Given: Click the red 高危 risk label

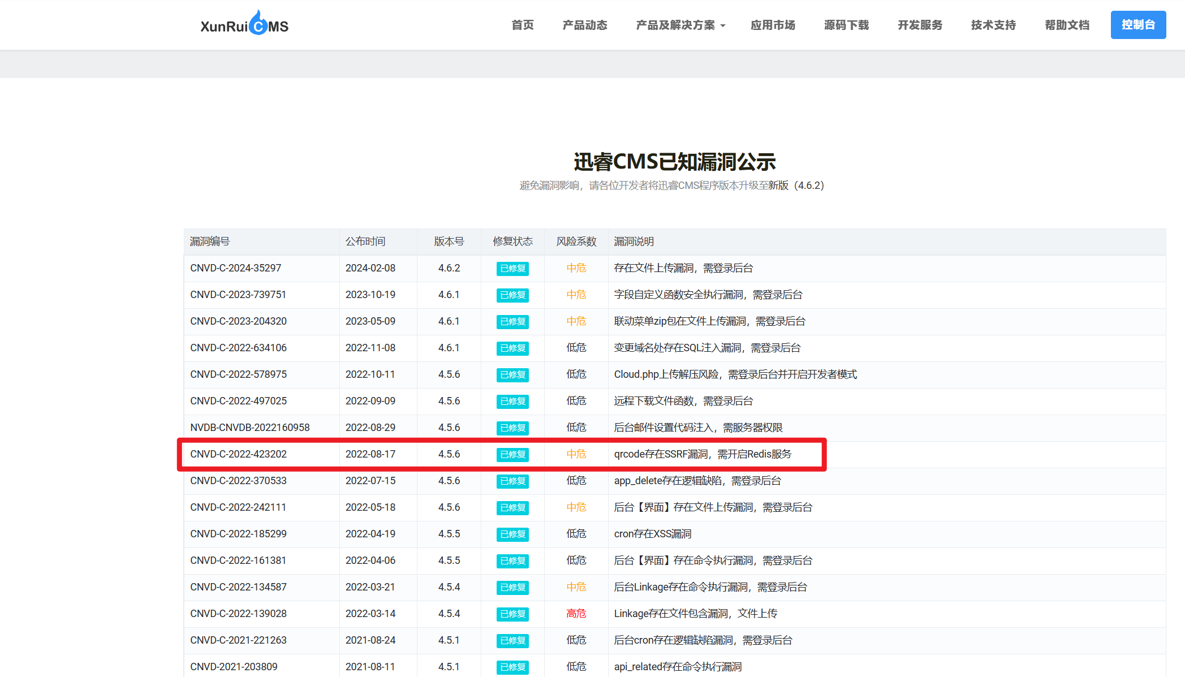Looking at the screenshot, I should 576,614.
